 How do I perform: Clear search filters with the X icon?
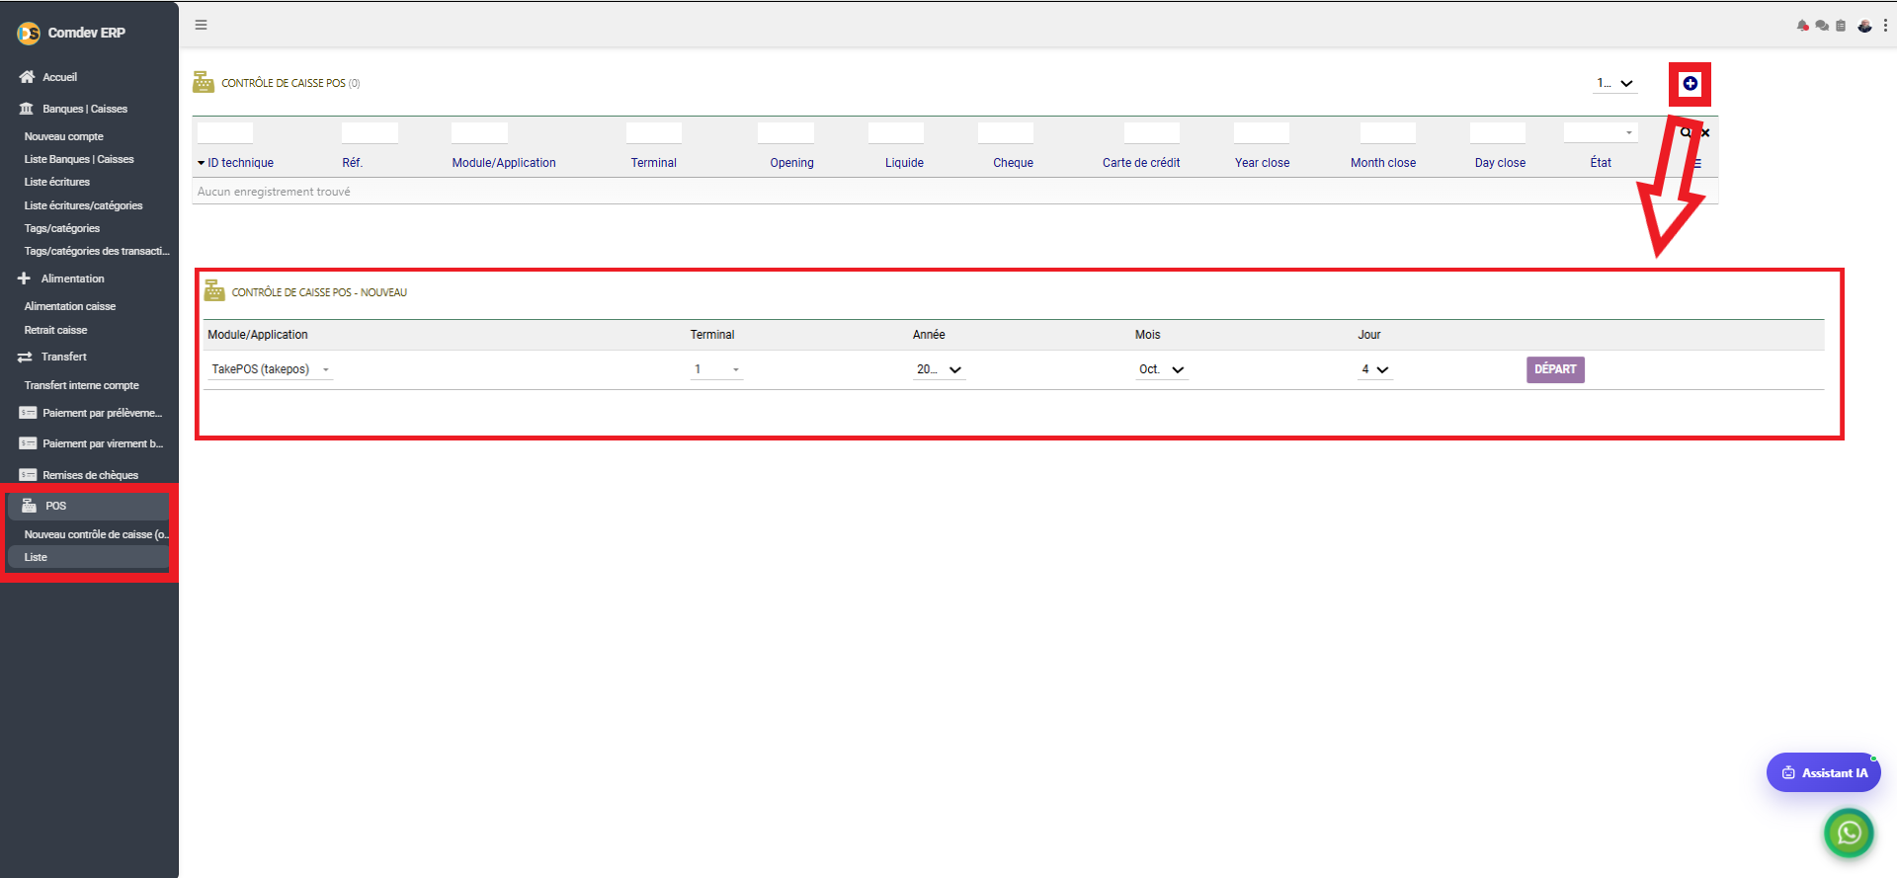(x=1705, y=132)
